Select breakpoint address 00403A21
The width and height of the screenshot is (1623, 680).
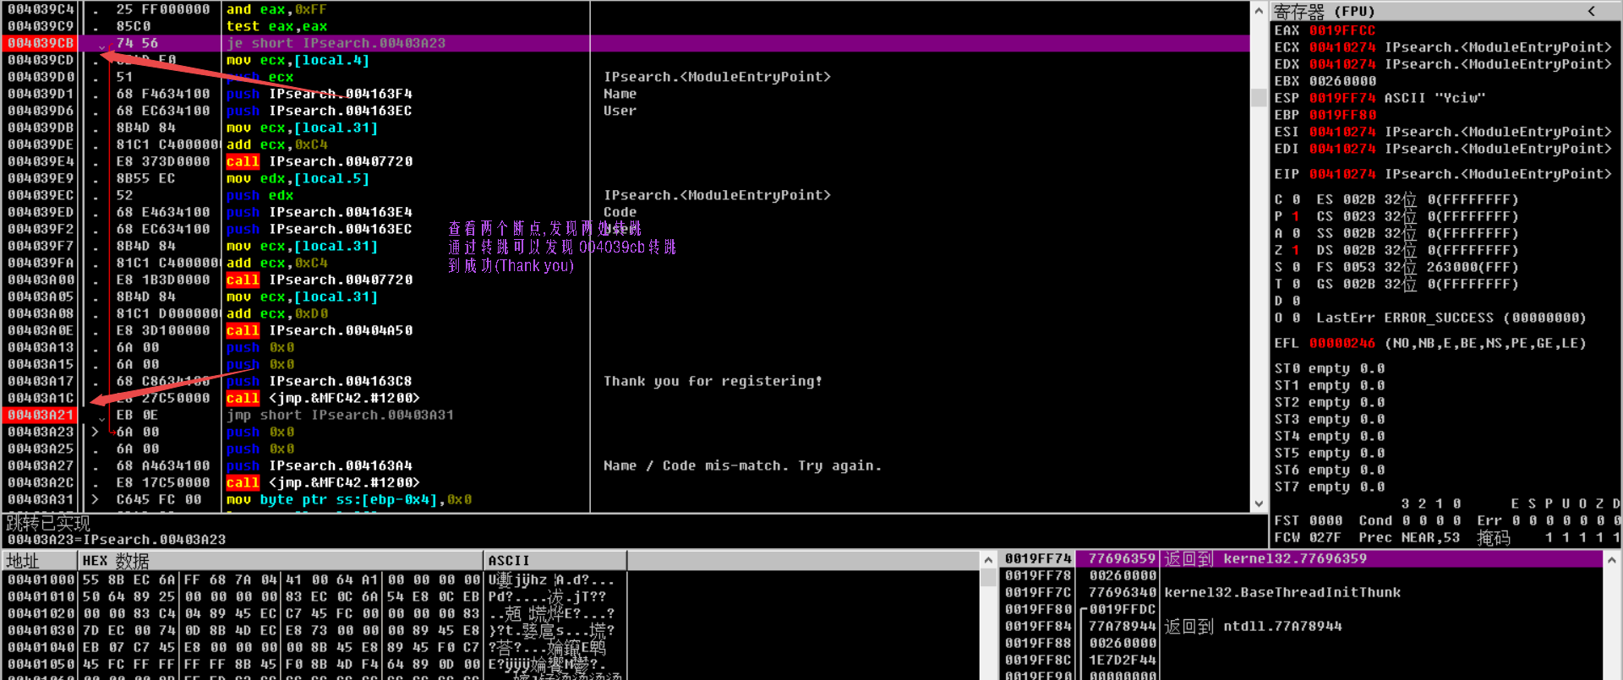[41, 415]
